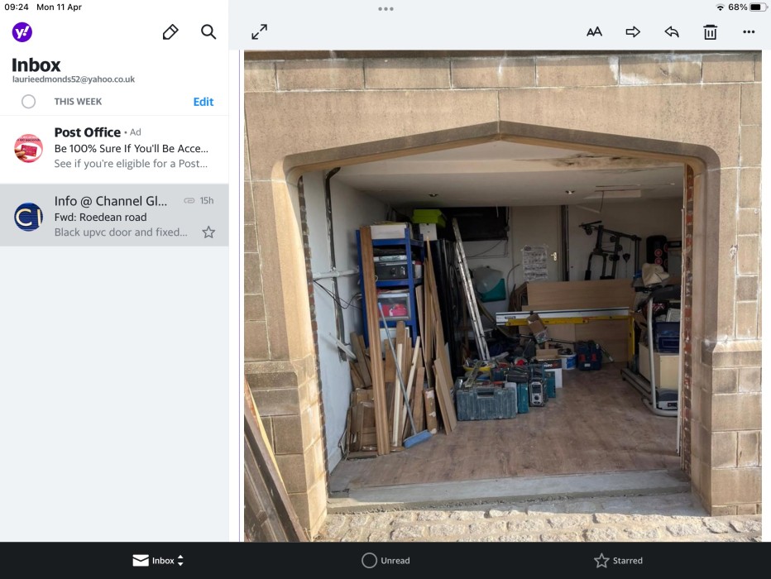
Task: Tap the 'Fwd: Roedean road' subject line
Action: point(100,217)
